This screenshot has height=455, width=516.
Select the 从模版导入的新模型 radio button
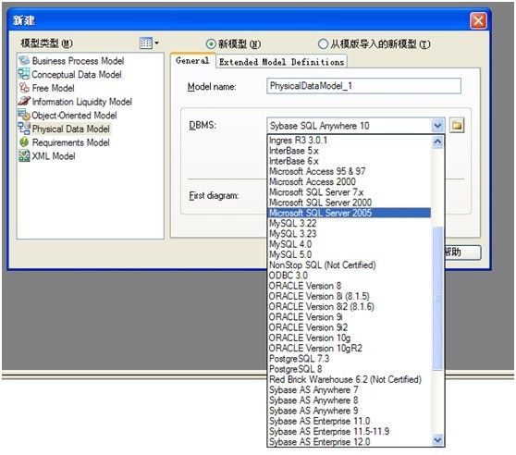[x=323, y=43]
